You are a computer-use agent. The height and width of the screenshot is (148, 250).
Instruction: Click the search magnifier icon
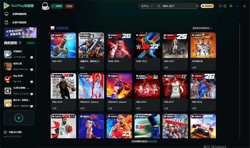(159, 6)
